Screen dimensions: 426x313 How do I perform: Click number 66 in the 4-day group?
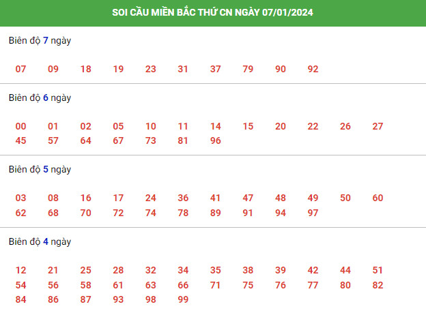[x=183, y=285]
